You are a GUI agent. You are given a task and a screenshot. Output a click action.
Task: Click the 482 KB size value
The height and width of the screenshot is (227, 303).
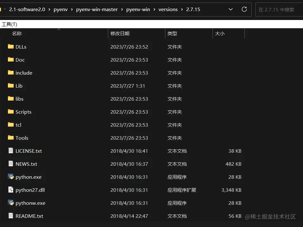[234, 164]
